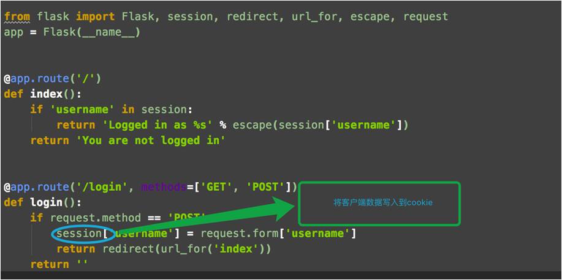
Task: Click the 'GET' string in methods list
Action: coord(214,187)
